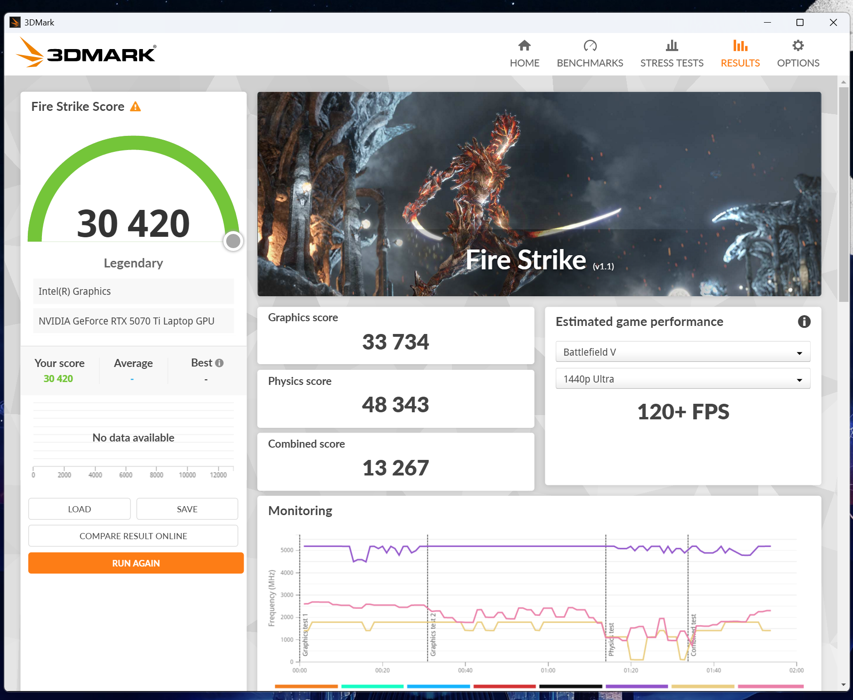The width and height of the screenshot is (853, 700).
Task: Click the Estimated game performance heading
Action: pyautogui.click(x=640, y=322)
